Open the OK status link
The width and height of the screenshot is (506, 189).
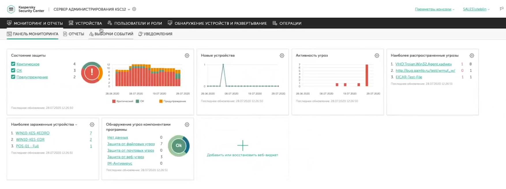(x=19, y=71)
